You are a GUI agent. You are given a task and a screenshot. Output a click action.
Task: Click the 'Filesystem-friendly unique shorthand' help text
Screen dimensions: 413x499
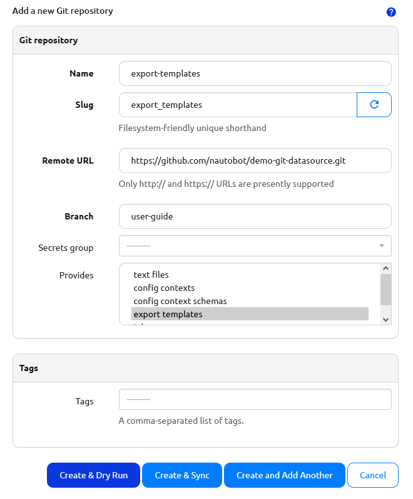pyautogui.click(x=193, y=128)
